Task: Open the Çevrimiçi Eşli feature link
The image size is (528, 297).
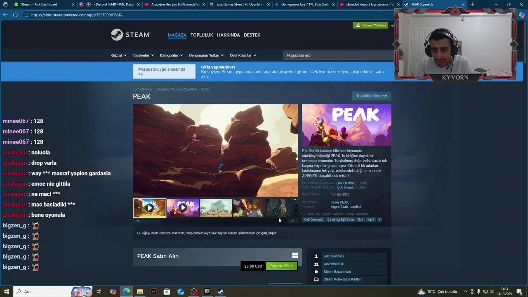Action: click(333, 264)
